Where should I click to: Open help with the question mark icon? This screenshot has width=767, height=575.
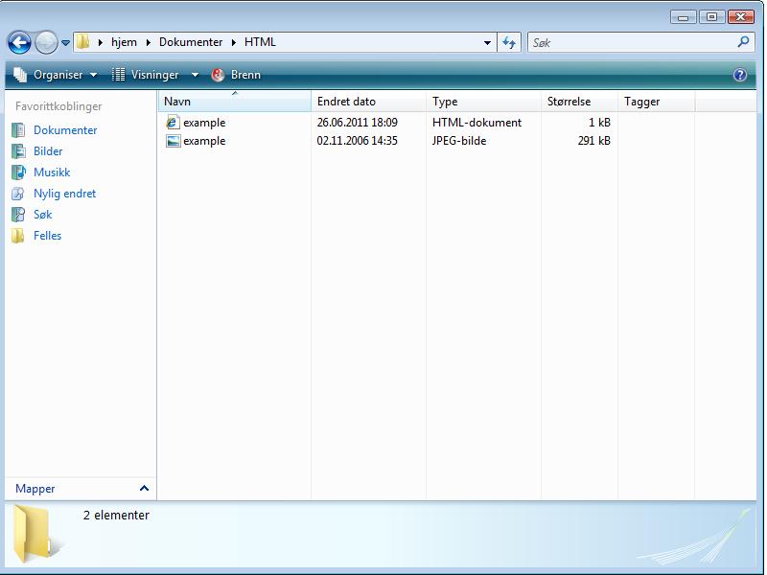pyautogui.click(x=739, y=75)
